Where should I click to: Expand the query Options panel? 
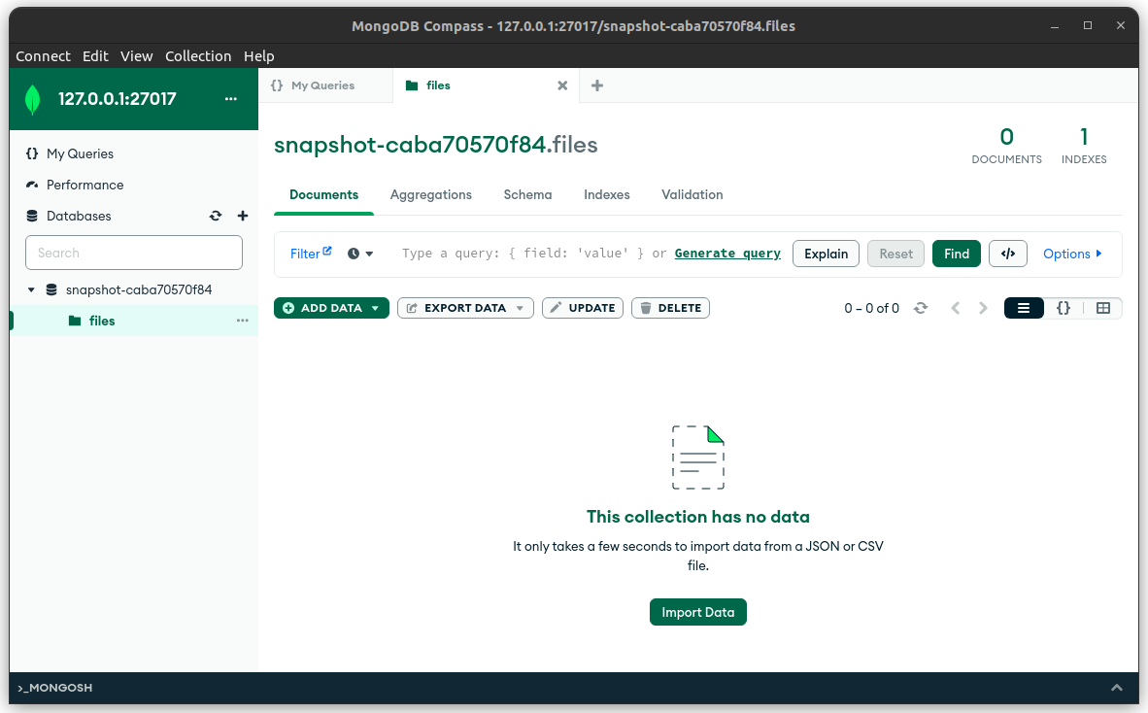pos(1071,254)
